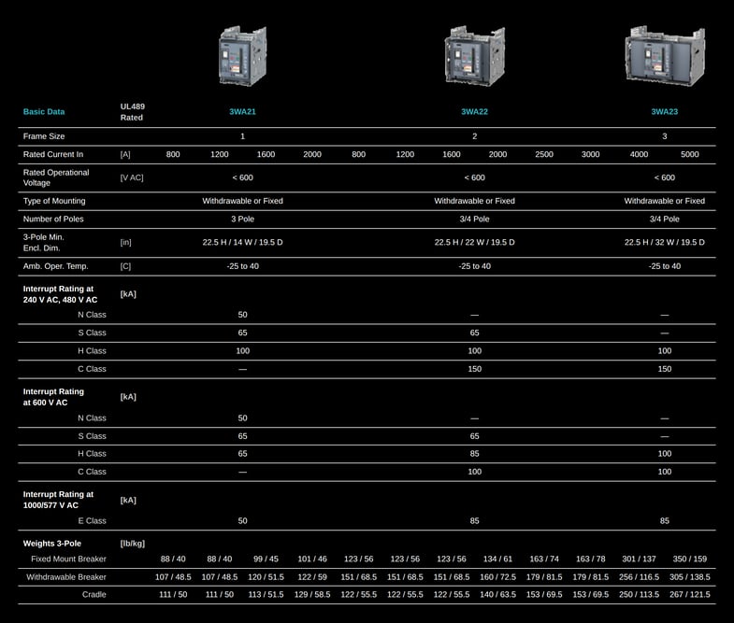
Task: Click the Amb. Oper. Temp. row label
Action: coord(56,266)
